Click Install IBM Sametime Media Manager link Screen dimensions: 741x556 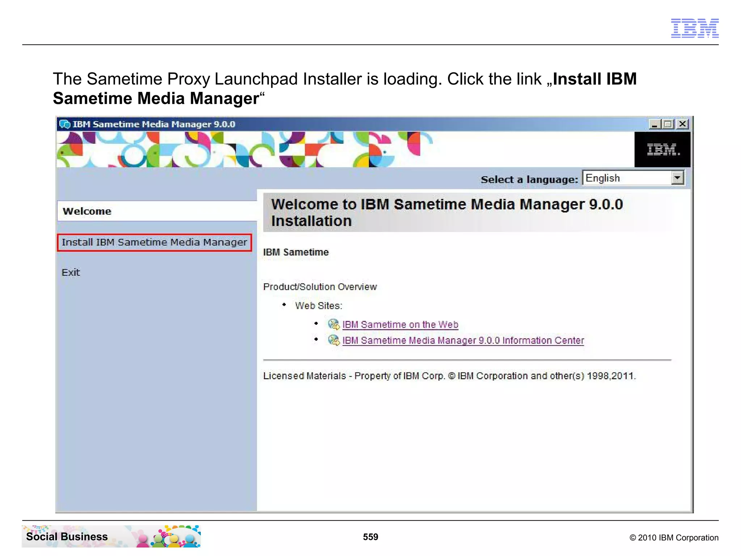pyautogui.click(x=154, y=242)
